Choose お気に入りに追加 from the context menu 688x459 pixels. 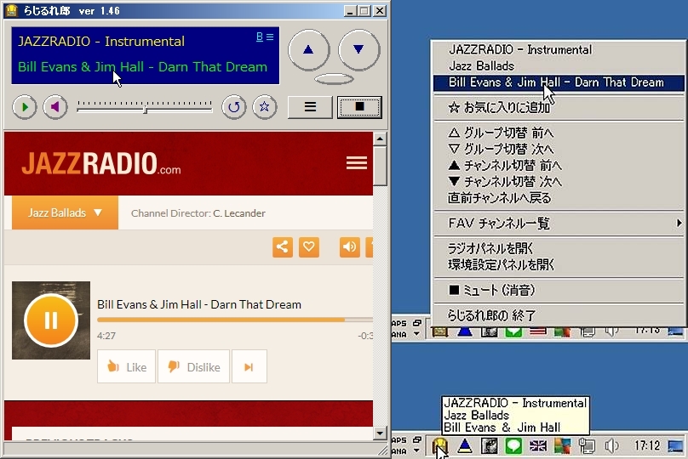(559, 107)
